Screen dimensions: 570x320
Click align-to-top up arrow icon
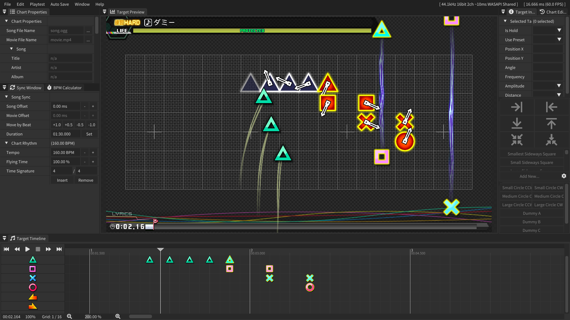(551, 123)
